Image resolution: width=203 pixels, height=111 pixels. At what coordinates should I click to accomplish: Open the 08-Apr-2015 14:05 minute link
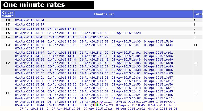[158, 74]
